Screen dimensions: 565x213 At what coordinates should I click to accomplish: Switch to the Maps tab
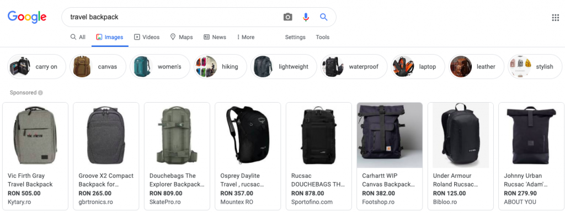181,37
